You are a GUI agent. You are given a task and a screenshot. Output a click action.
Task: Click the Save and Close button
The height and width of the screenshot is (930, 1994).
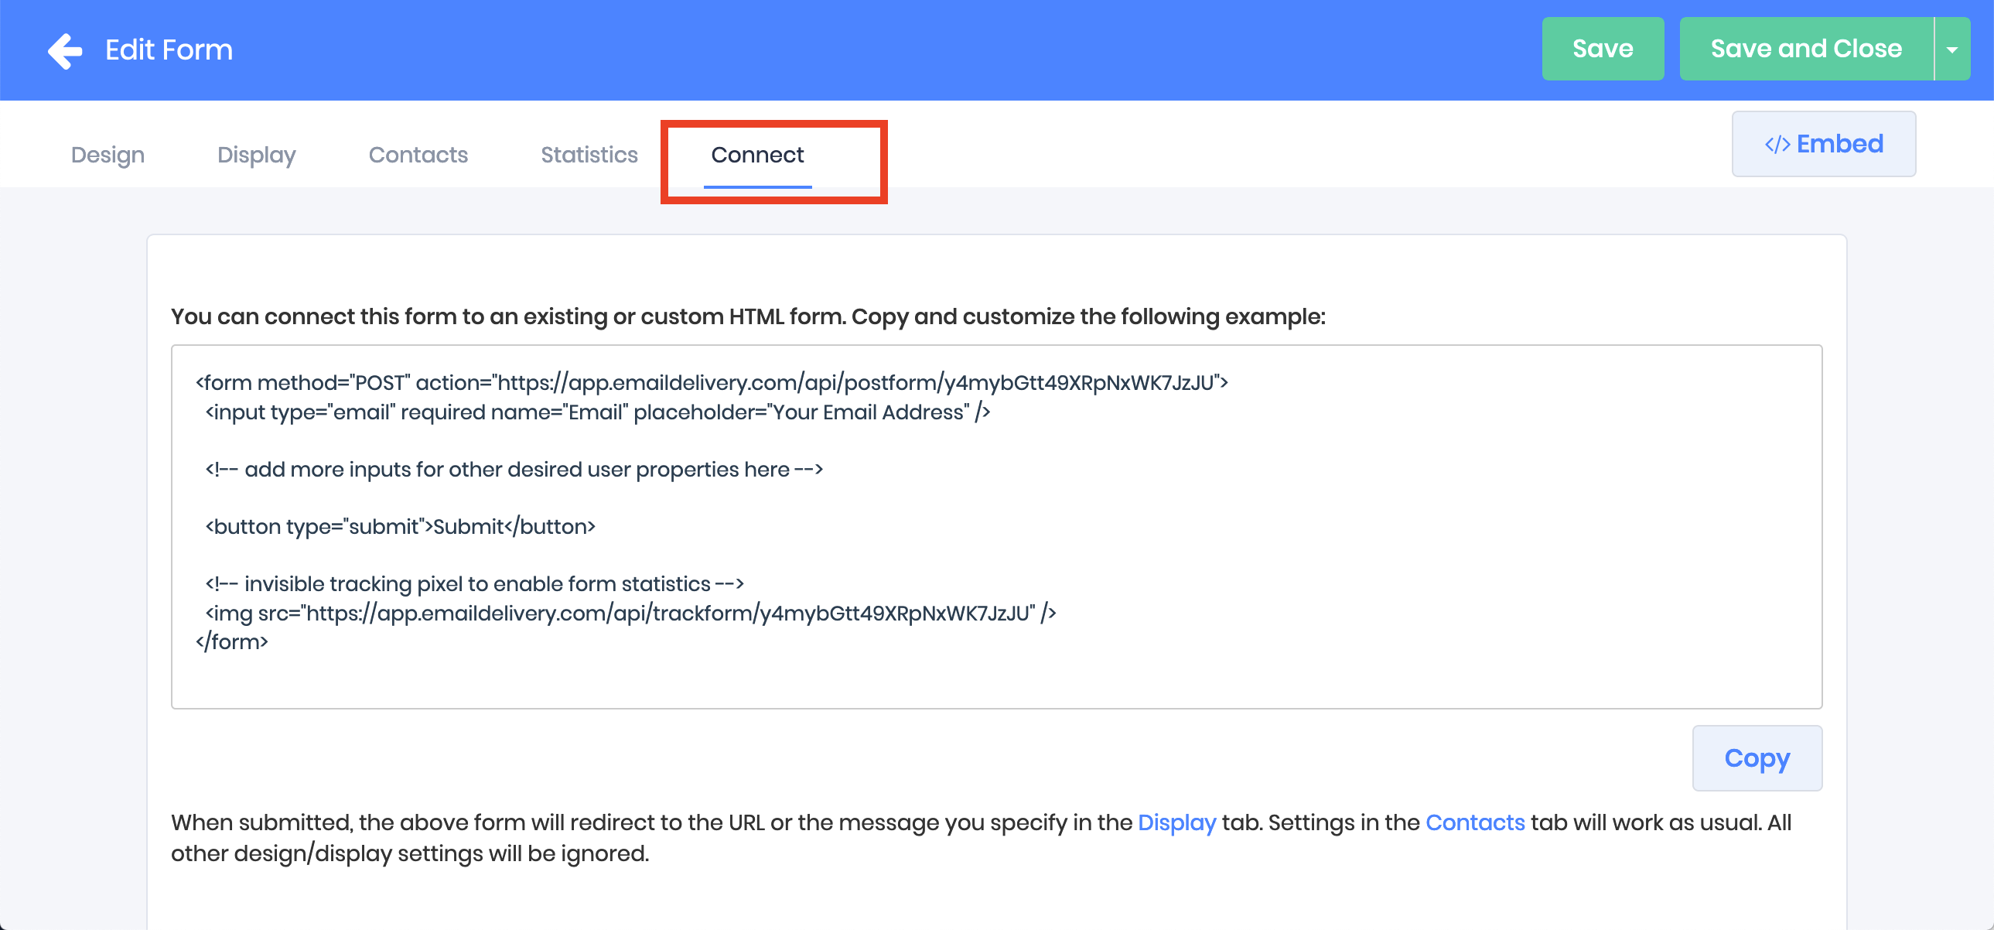pyautogui.click(x=1805, y=49)
